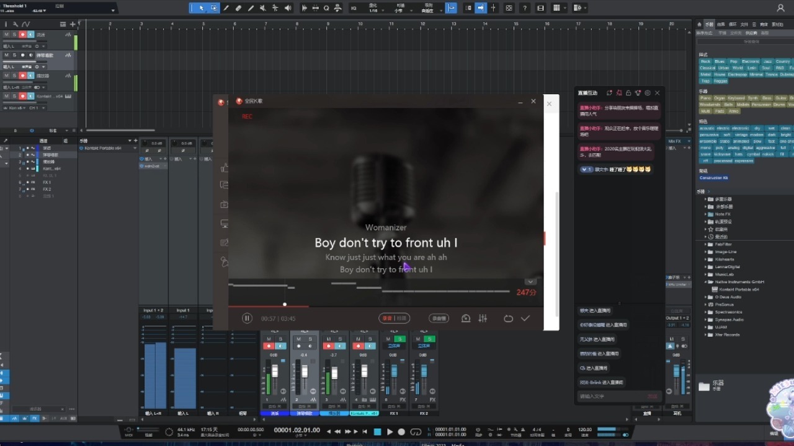Select the acoustic character tag
The image size is (794, 446).
(x=708, y=128)
